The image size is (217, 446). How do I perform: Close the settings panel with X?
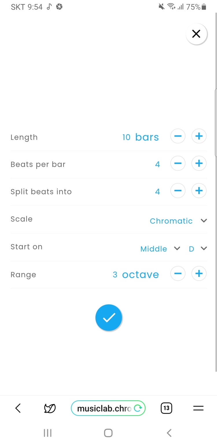(196, 34)
